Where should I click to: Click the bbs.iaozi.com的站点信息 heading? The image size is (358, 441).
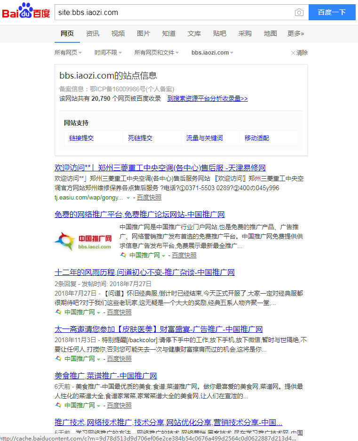click(108, 75)
